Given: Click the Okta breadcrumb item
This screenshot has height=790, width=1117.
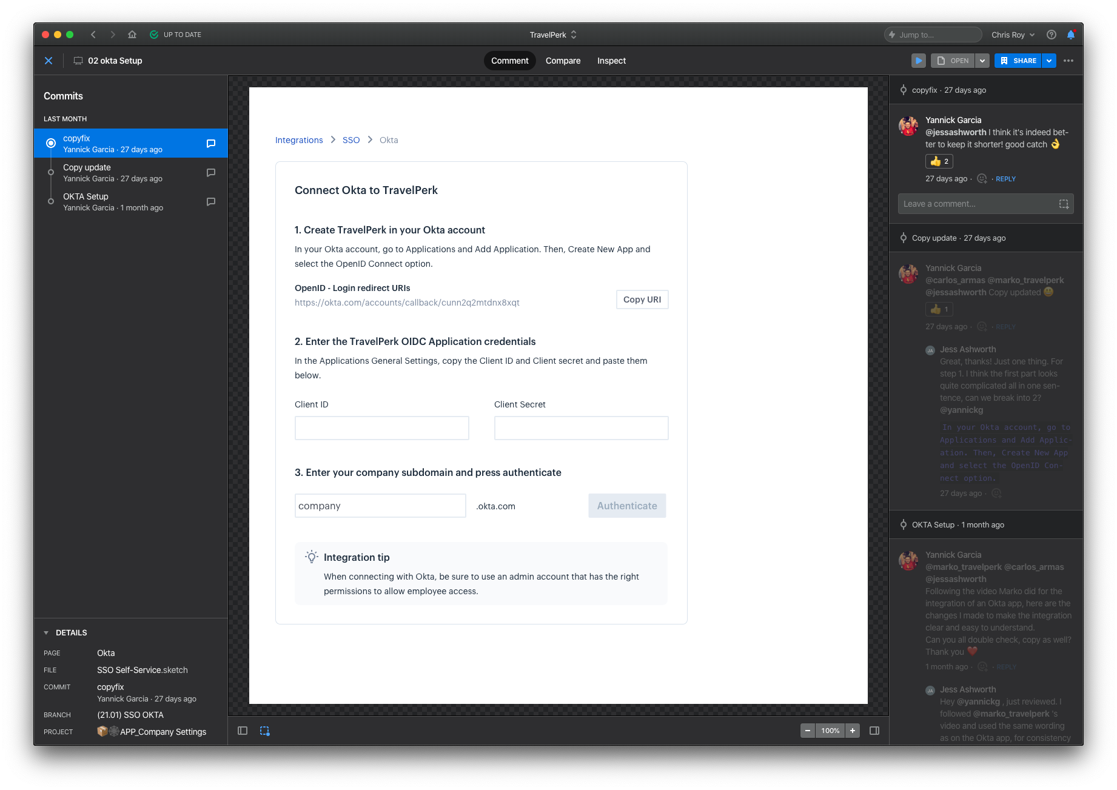Looking at the screenshot, I should click(x=389, y=140).
